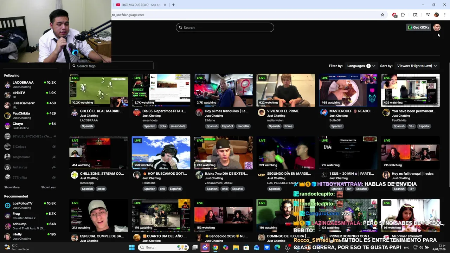Image resolution: width=450 pixels, height=253 pixels.
Task: Open the You have been permanent stream title
Action: [414, 111]
